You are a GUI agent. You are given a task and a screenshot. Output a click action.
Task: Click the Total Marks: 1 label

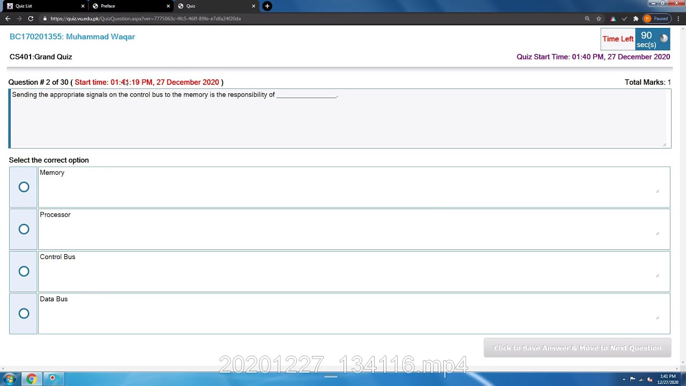[647, 82]
